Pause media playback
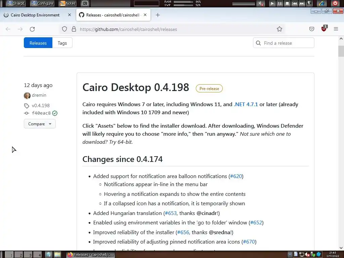344x258 pixels. (x=280, y=3)
